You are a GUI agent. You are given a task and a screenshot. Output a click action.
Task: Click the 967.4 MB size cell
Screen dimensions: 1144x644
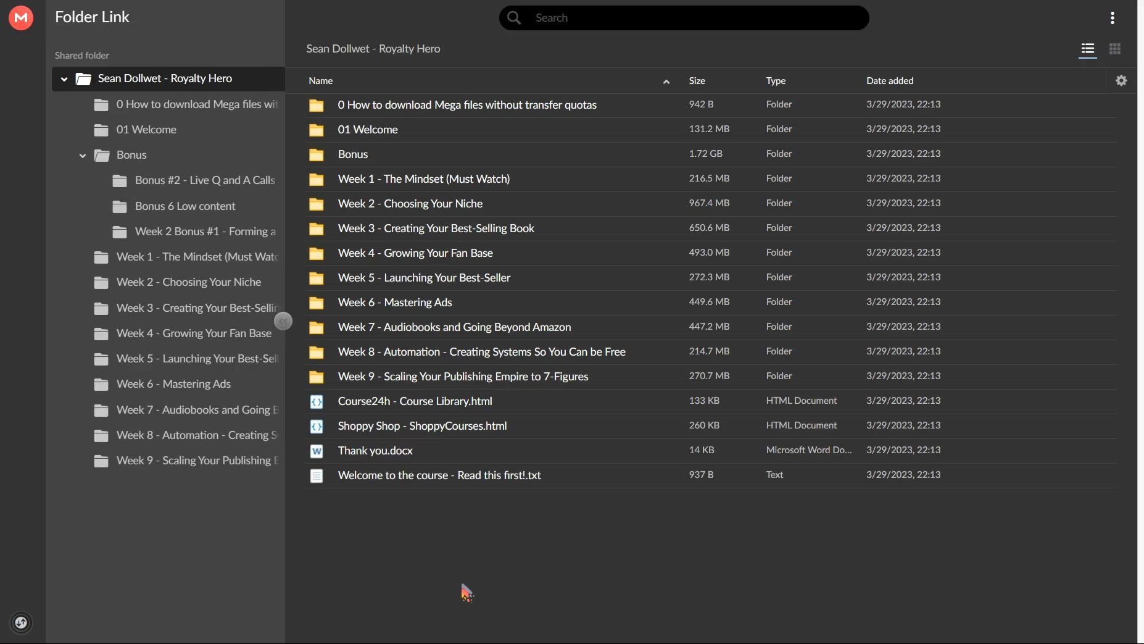tap(710, 203)
